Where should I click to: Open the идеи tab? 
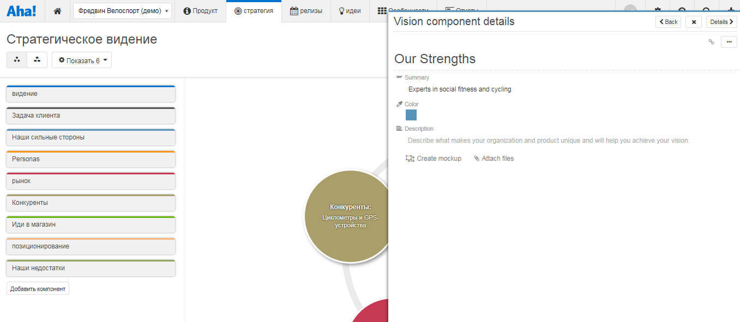[350, 11]
